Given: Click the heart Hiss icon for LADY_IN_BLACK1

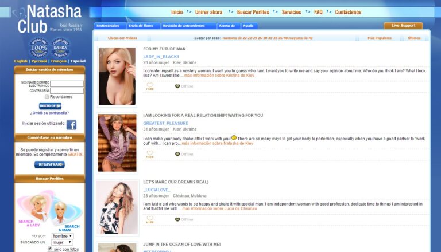Looking at the screenshot, I should pyautogui.click(x=150, y=86).
